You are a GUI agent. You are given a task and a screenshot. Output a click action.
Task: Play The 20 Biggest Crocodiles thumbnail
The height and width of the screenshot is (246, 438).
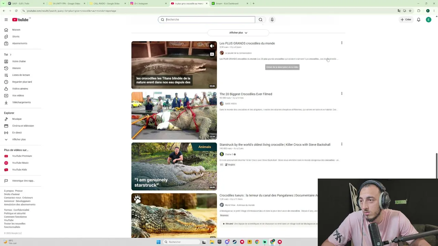pos(174,116)
